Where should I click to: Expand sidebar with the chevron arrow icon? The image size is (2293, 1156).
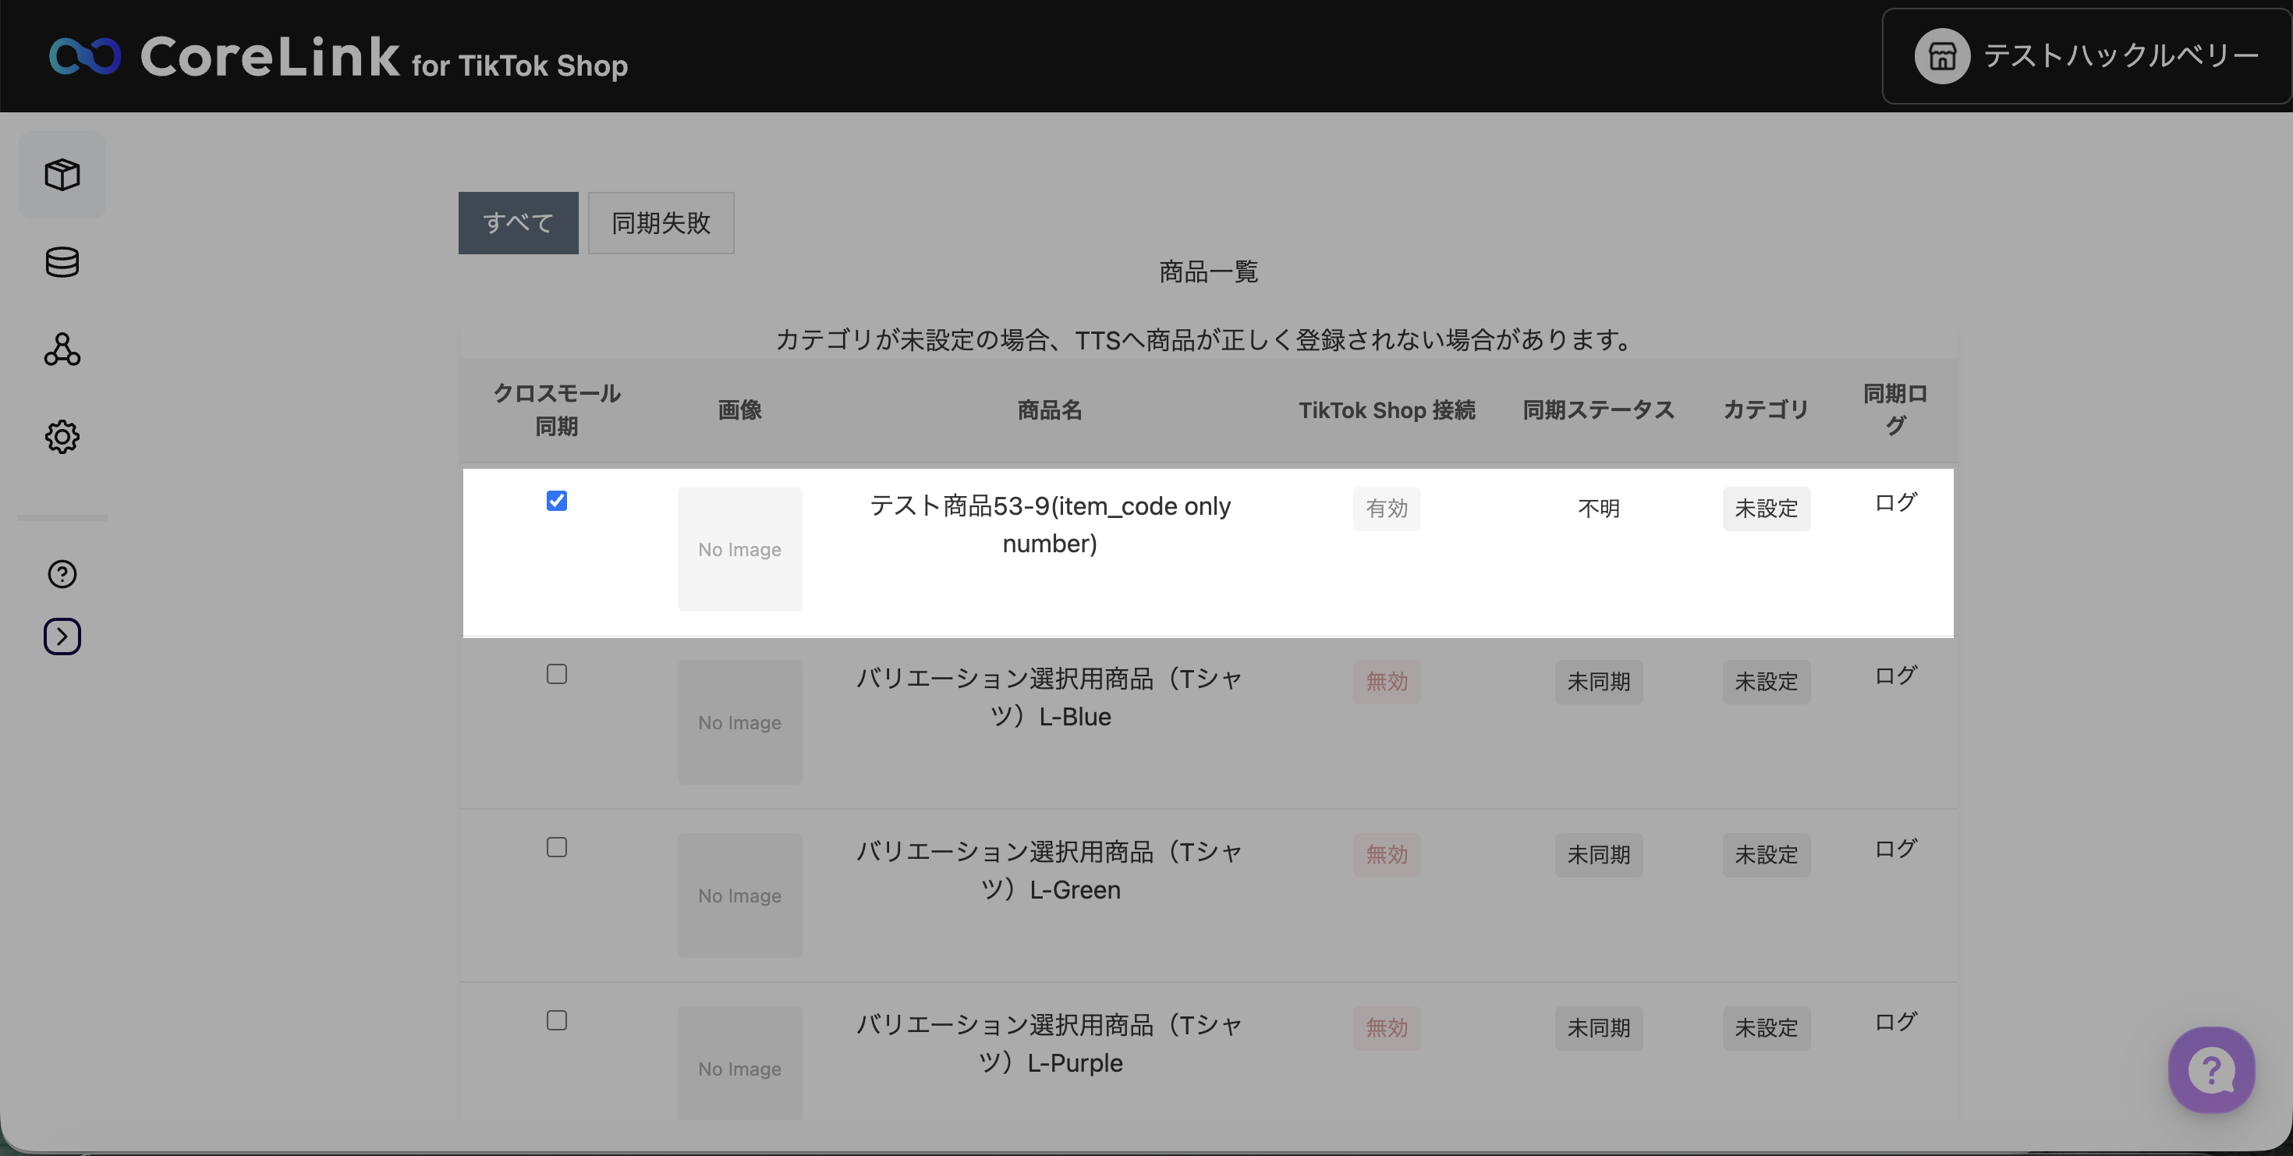(x=62, y=637)
